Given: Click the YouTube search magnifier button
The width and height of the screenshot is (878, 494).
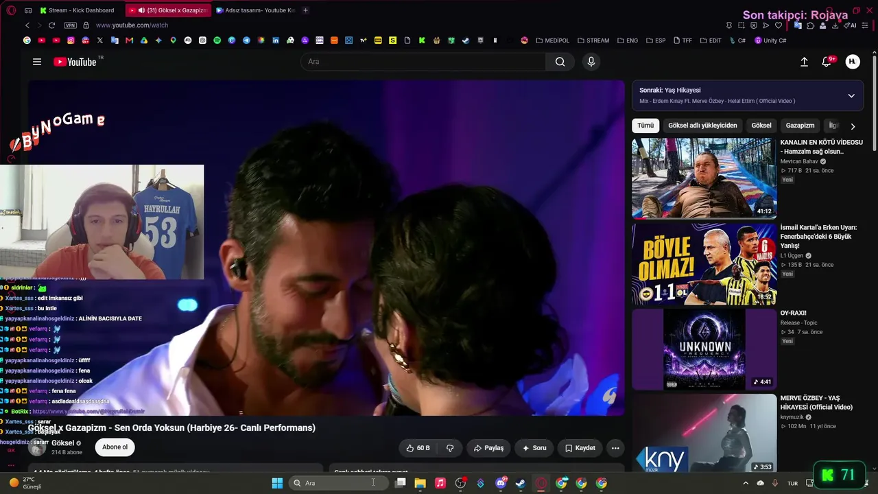Looking at the screenshot, I should [560, 62].
